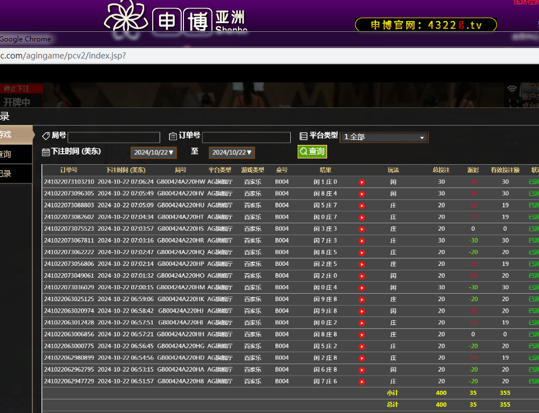This screenshot has height=413, width=539.
Task: Click the wifi signal status icon
Action: pyautogui.click(x=512, y=89)
